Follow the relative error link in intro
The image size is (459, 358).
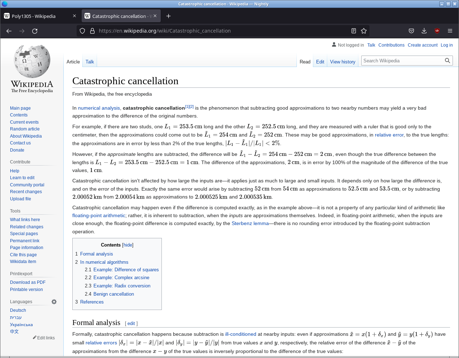tap(389, 135)
